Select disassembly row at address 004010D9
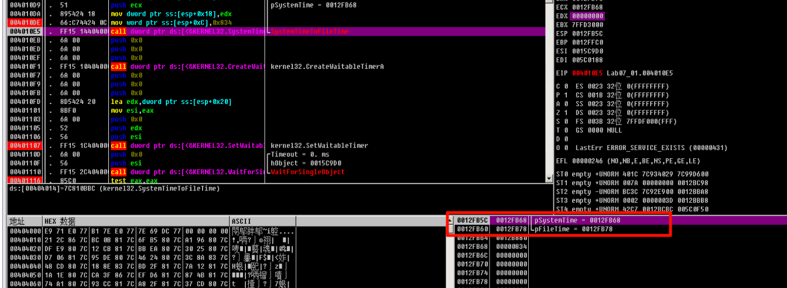Image resolution: width=787 pixels, height=288 pixels. (x=276, y=5)
